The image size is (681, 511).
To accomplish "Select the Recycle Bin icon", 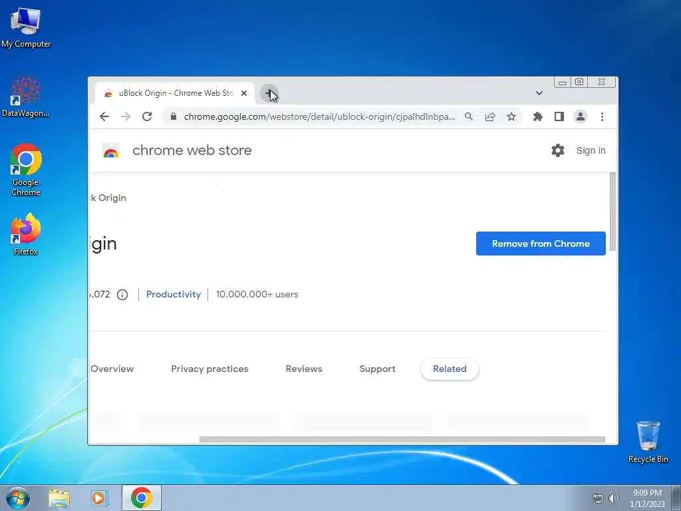I will click(648, 442).
